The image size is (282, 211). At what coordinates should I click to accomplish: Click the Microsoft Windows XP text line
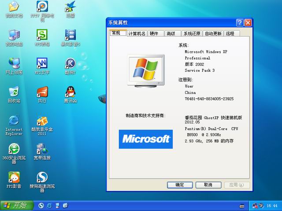(206, 52)
